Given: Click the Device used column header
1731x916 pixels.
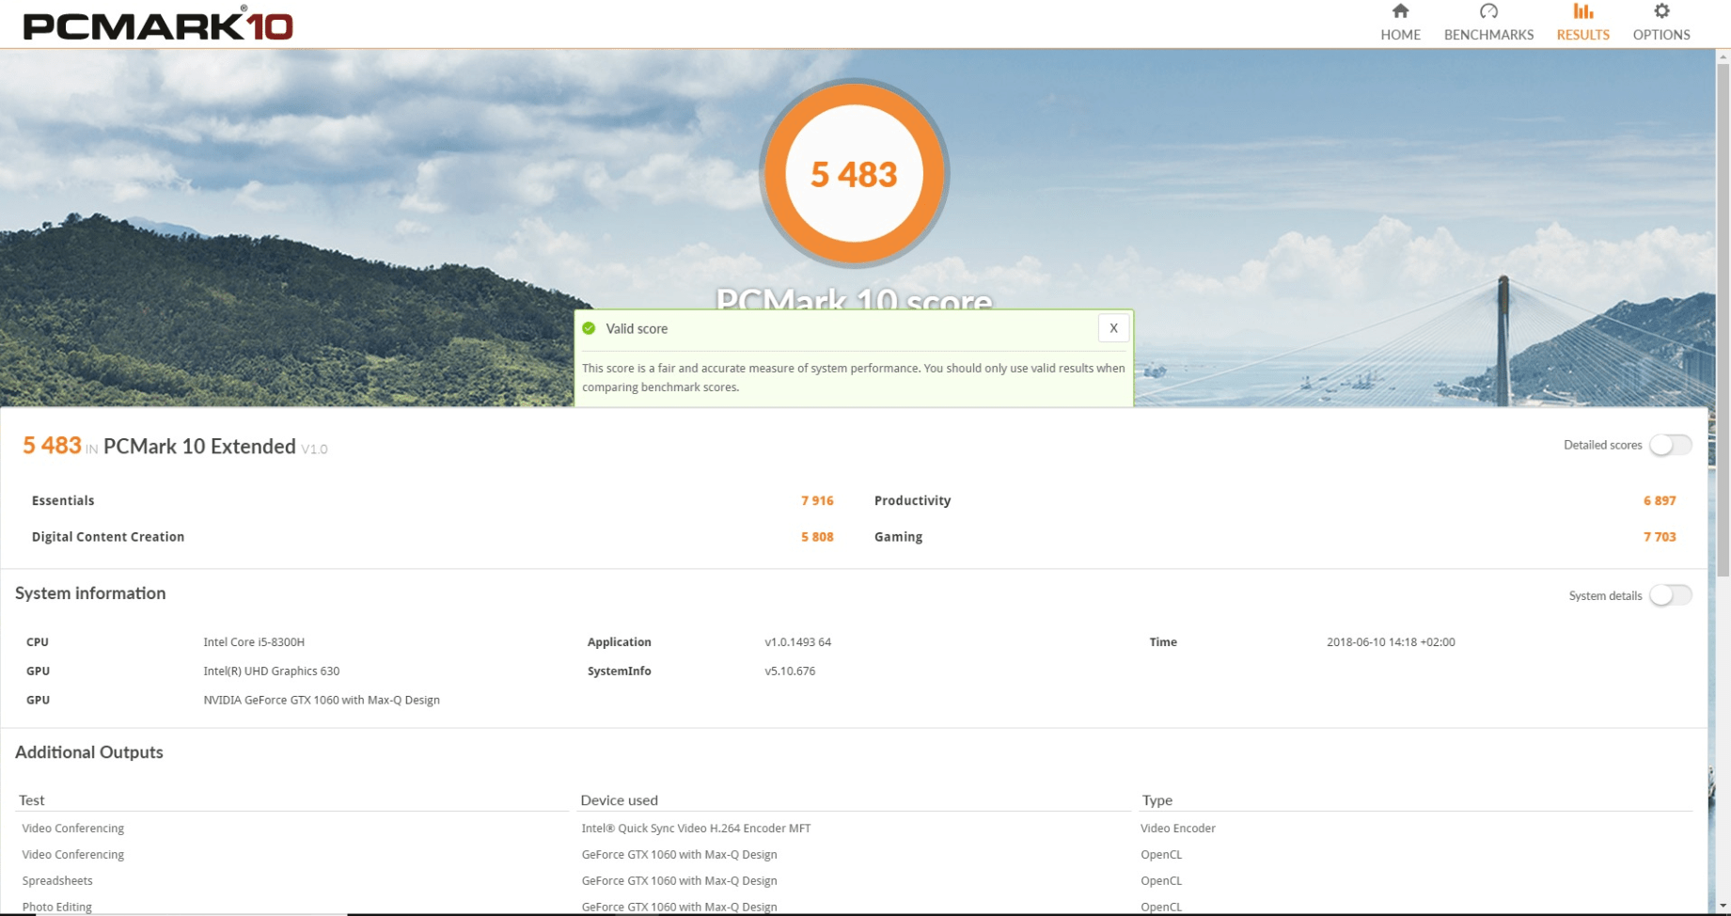Looking at the screenshot, I should [619, 800].
